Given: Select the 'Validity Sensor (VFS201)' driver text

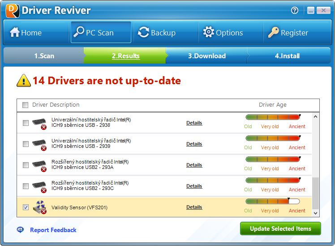Looking at the screenshot, I should [79, 207].
